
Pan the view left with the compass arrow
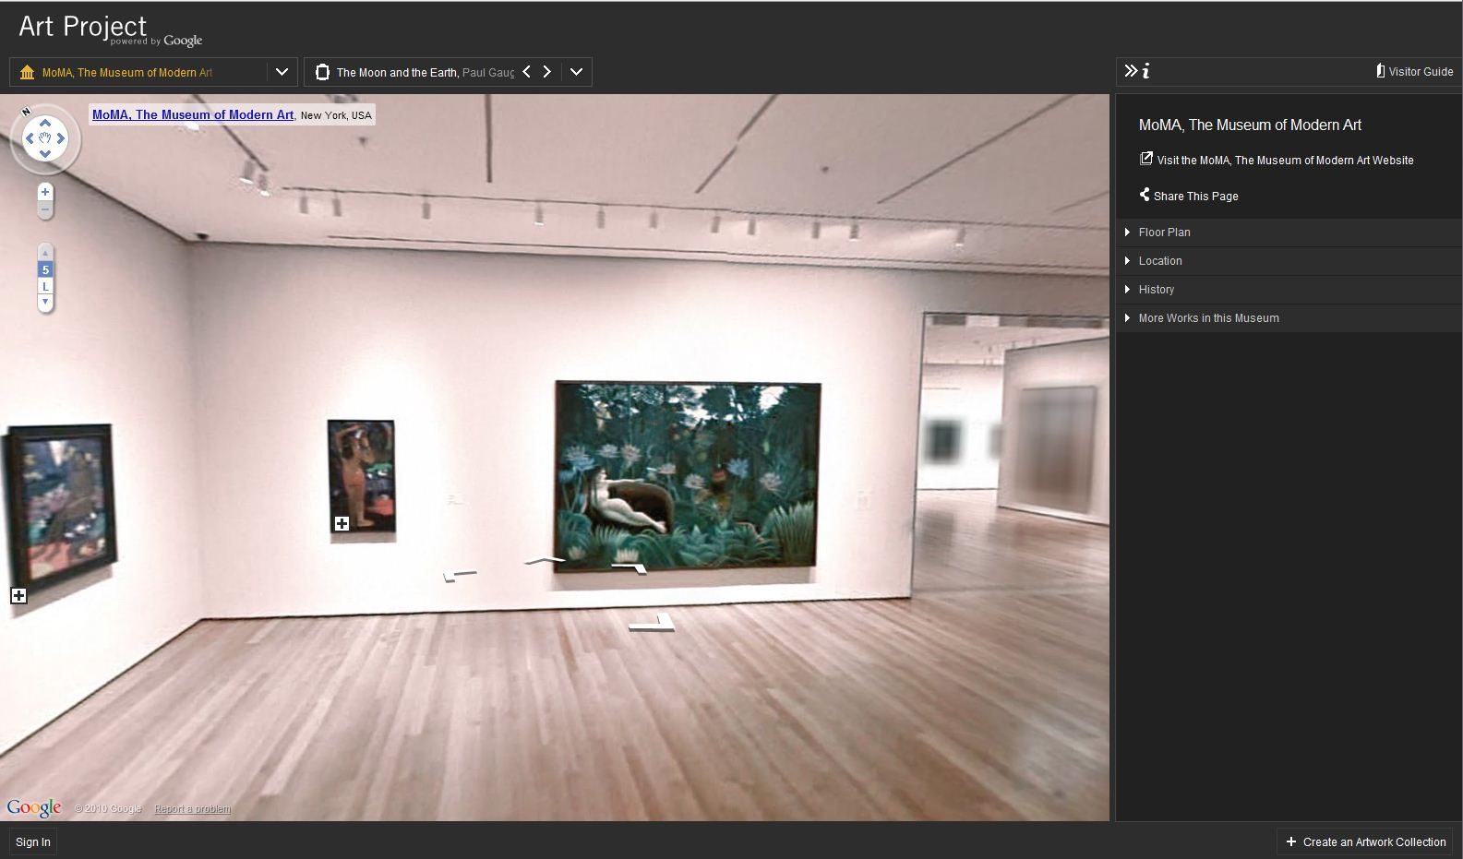point(30,138)
